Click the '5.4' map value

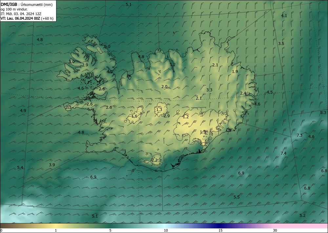[20, 167]
